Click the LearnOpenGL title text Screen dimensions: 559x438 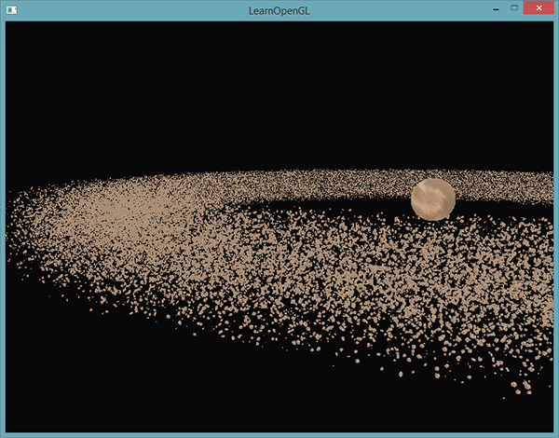279,9
